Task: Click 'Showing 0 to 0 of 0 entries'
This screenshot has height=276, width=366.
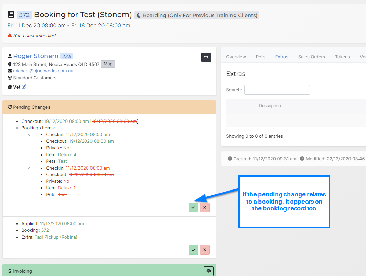Action: (x=255, y=136)
